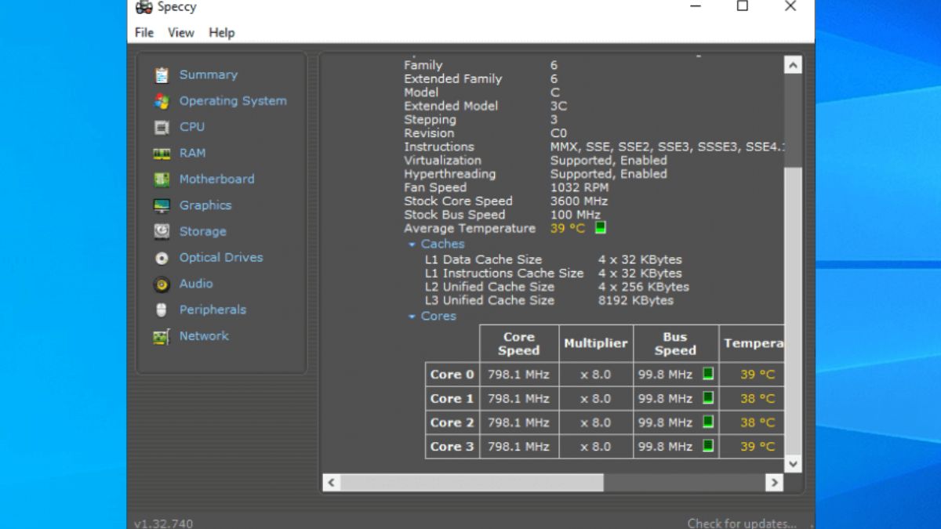
Task: Click the Network icon in sidebar
Action: (162, 336)
